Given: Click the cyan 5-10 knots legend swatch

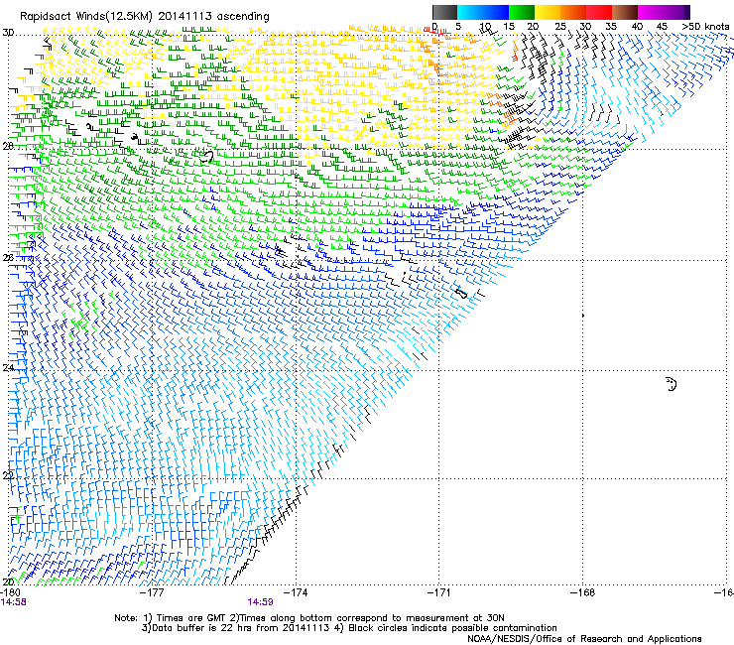Looking at the screenshot, I should click(470, 12).
